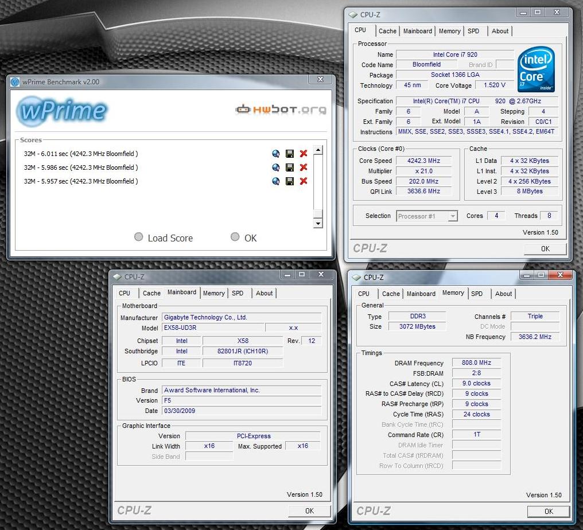Viewport: 583px width, 530px height.
Task: Open the Cache tab in the CPU window
Action: [387, 31]
